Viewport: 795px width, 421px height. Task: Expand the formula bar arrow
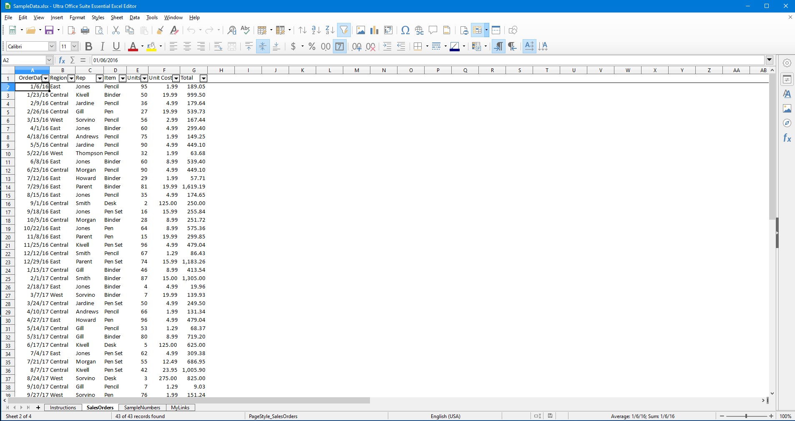(x=770, y=60)
